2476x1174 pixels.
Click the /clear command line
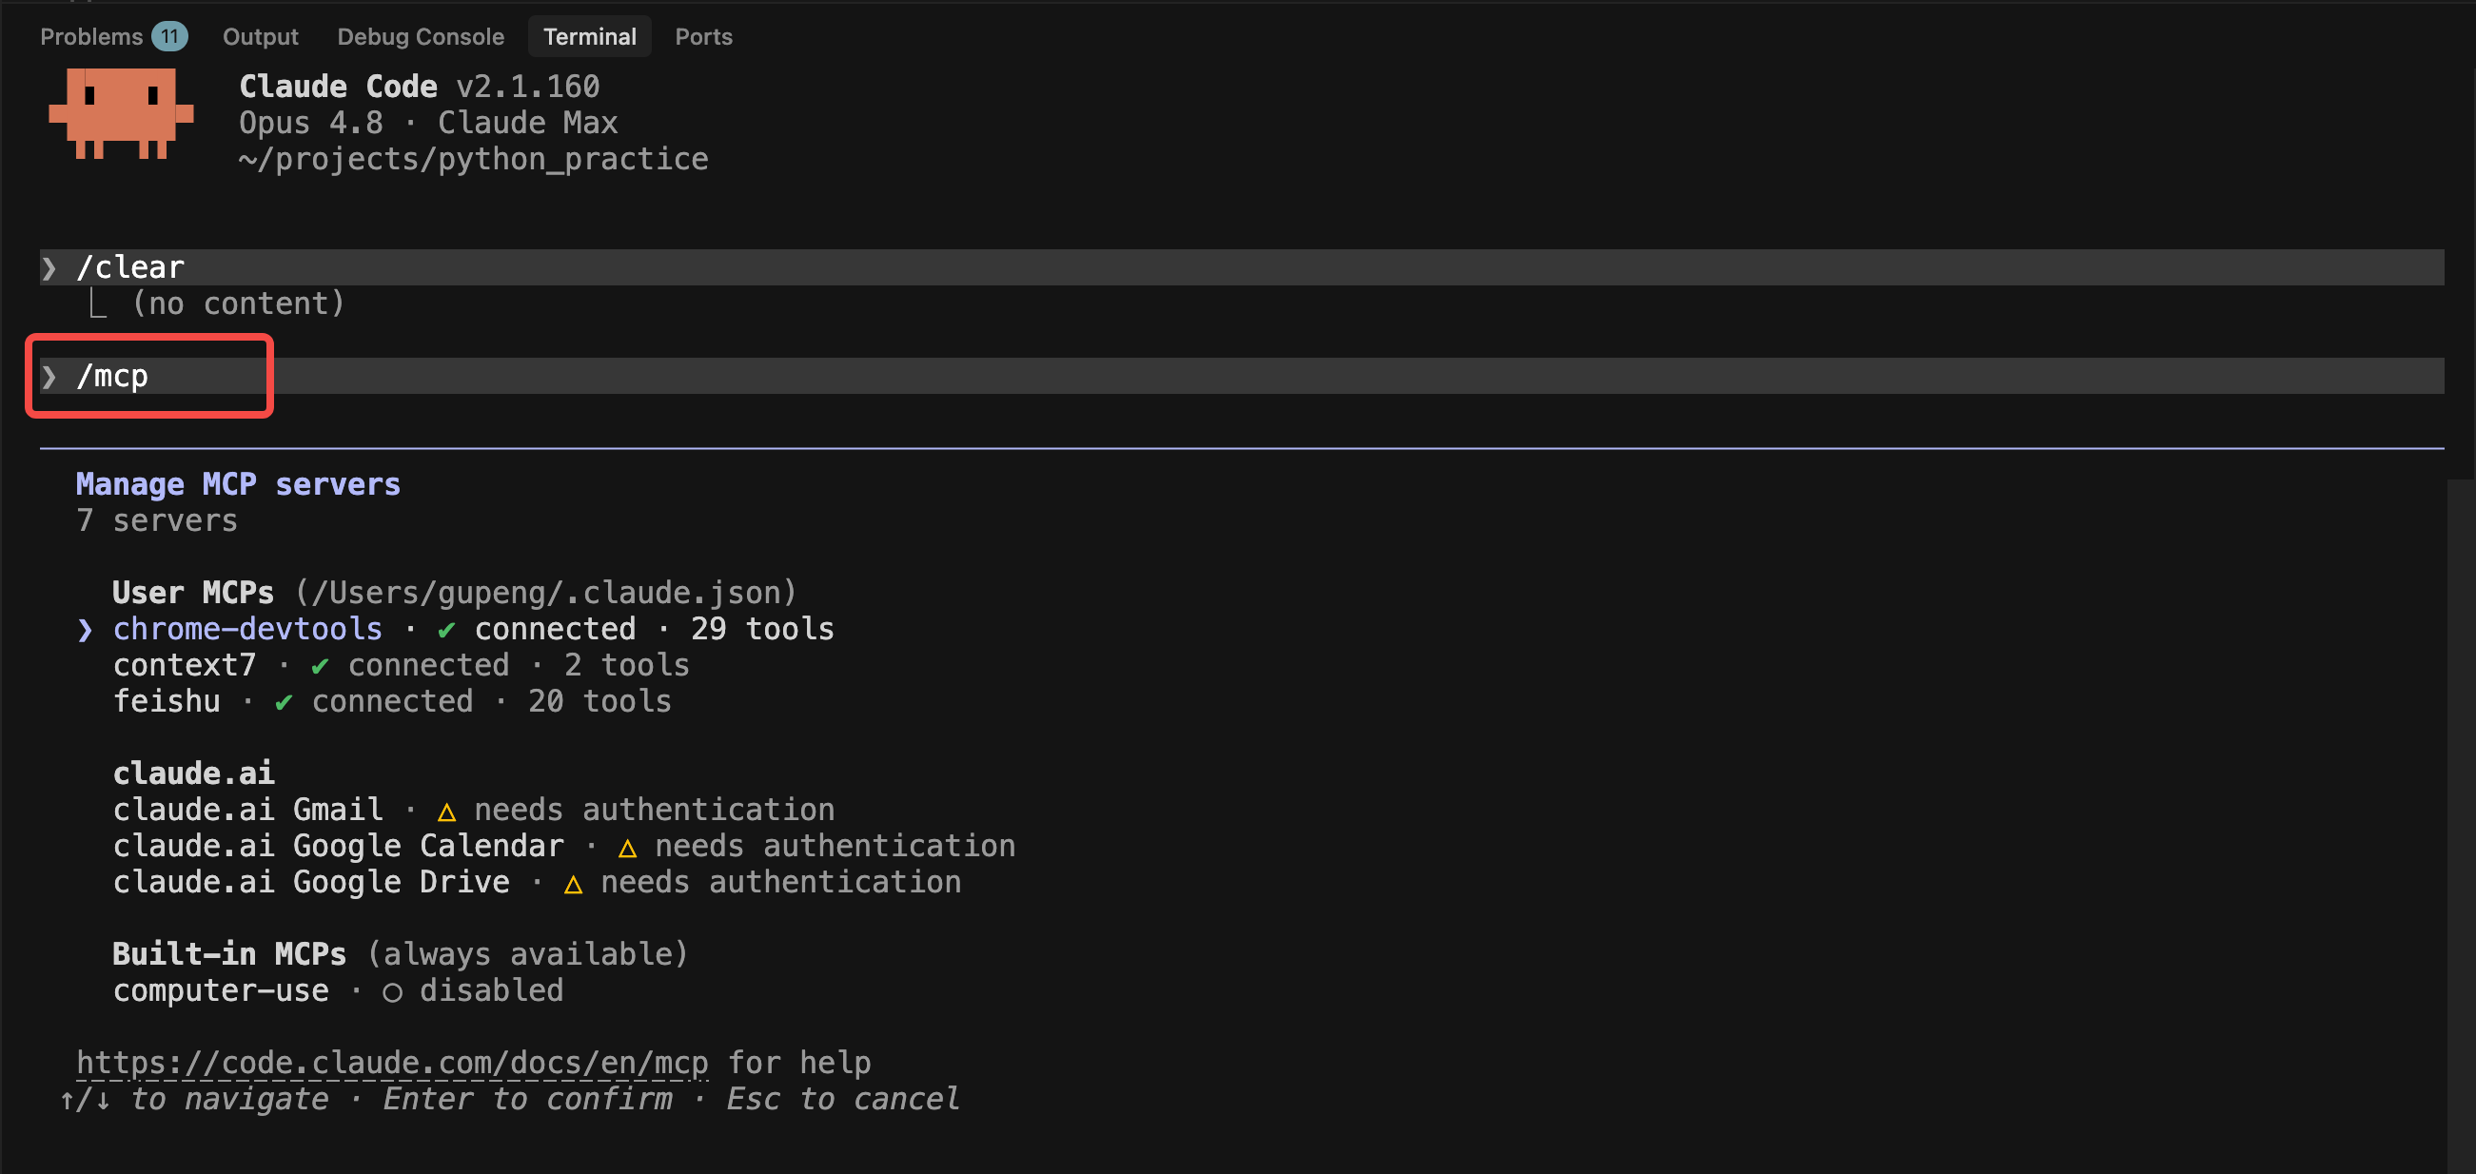[x=1242, y=267]
